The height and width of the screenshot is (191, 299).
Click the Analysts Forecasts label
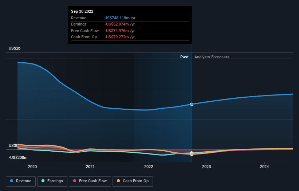coord(212,57)
